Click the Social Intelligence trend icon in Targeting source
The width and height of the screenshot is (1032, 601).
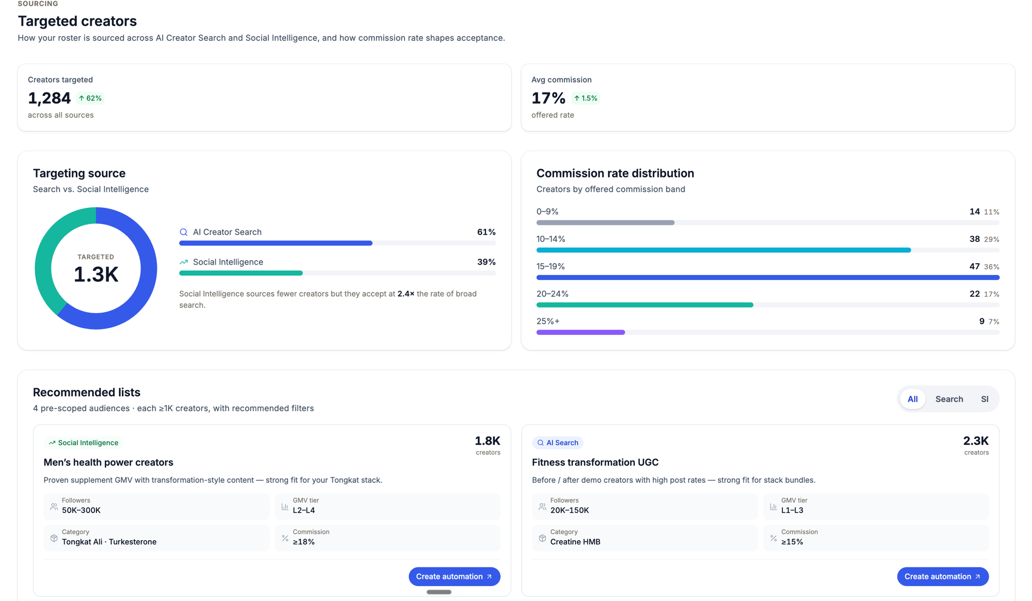(x=183, y=262)
